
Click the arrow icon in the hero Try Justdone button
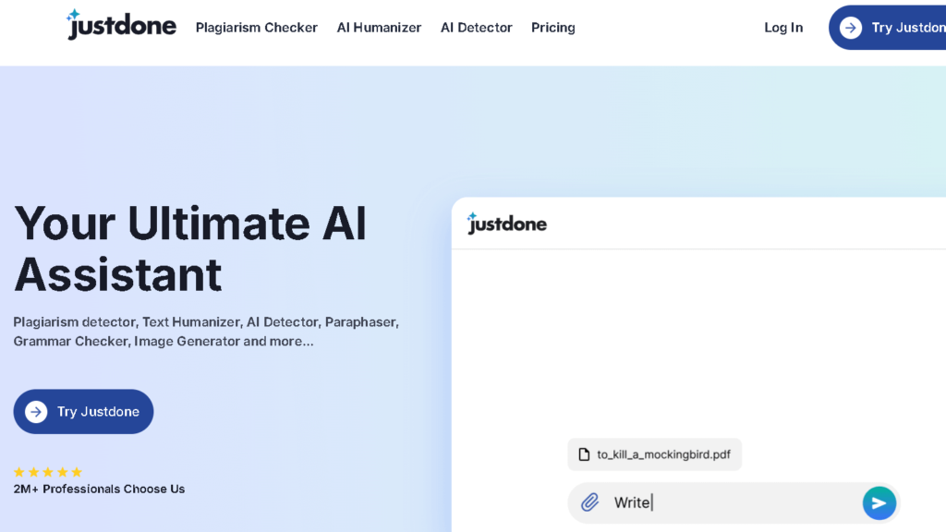click(36, 411)
